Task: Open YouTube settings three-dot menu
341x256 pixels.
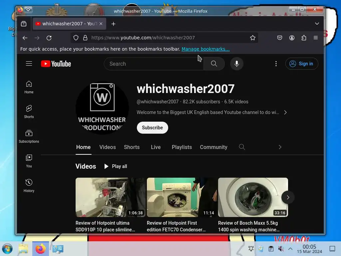Action: pyautogui.click(x=276, y=64)
